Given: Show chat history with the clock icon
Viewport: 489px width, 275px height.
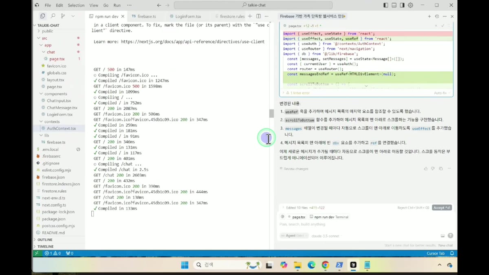Looking at the screenshot, I should coord(437,16).
